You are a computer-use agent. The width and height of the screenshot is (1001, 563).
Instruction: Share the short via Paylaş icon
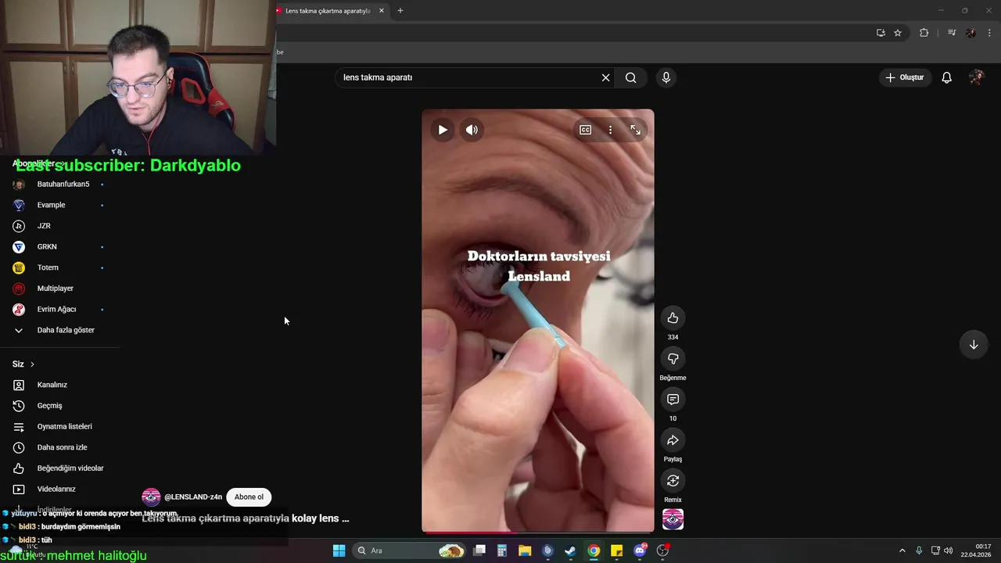673,439
